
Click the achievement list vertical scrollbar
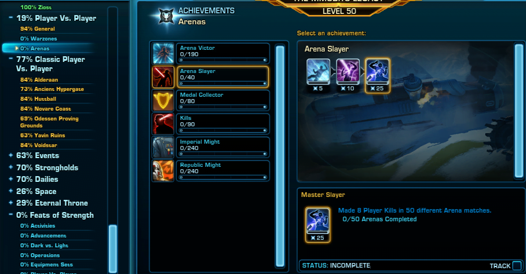[280, 156]
